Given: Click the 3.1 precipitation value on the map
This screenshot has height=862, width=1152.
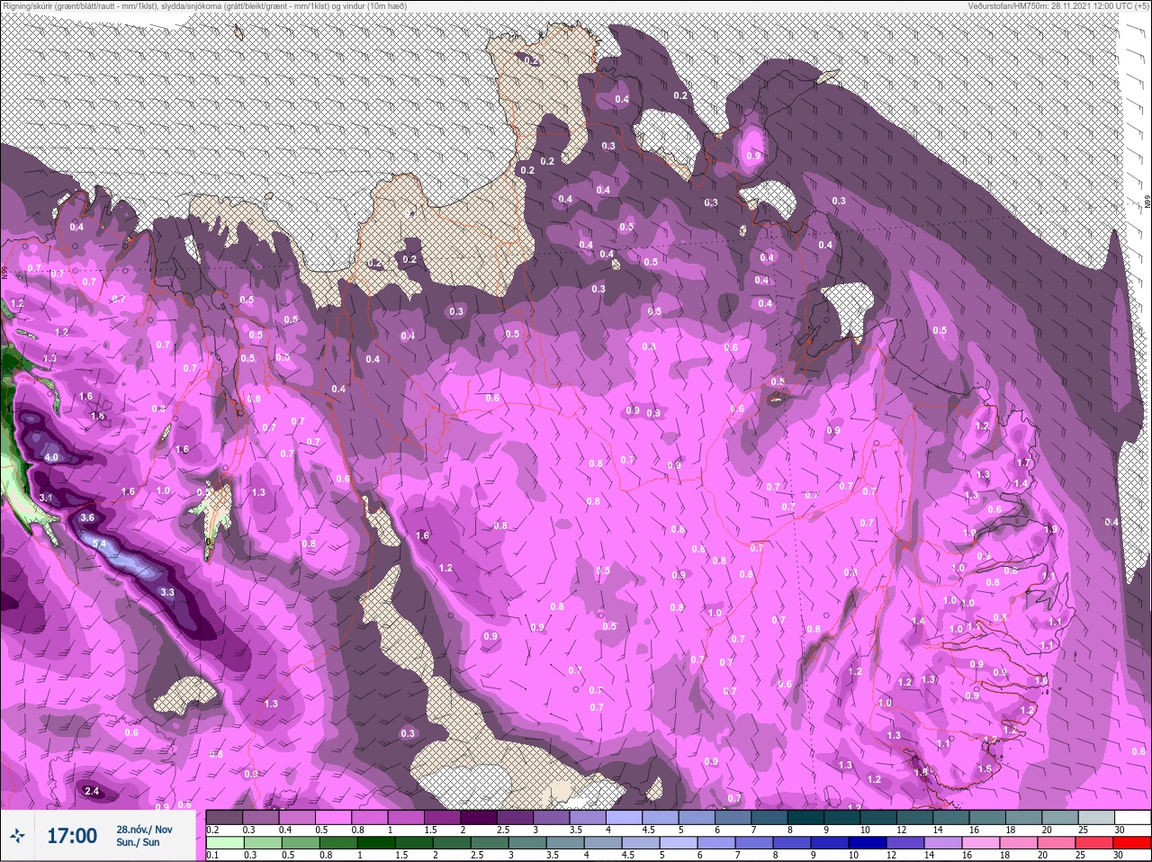Looking at the screenshot, I should click(47, 498).
